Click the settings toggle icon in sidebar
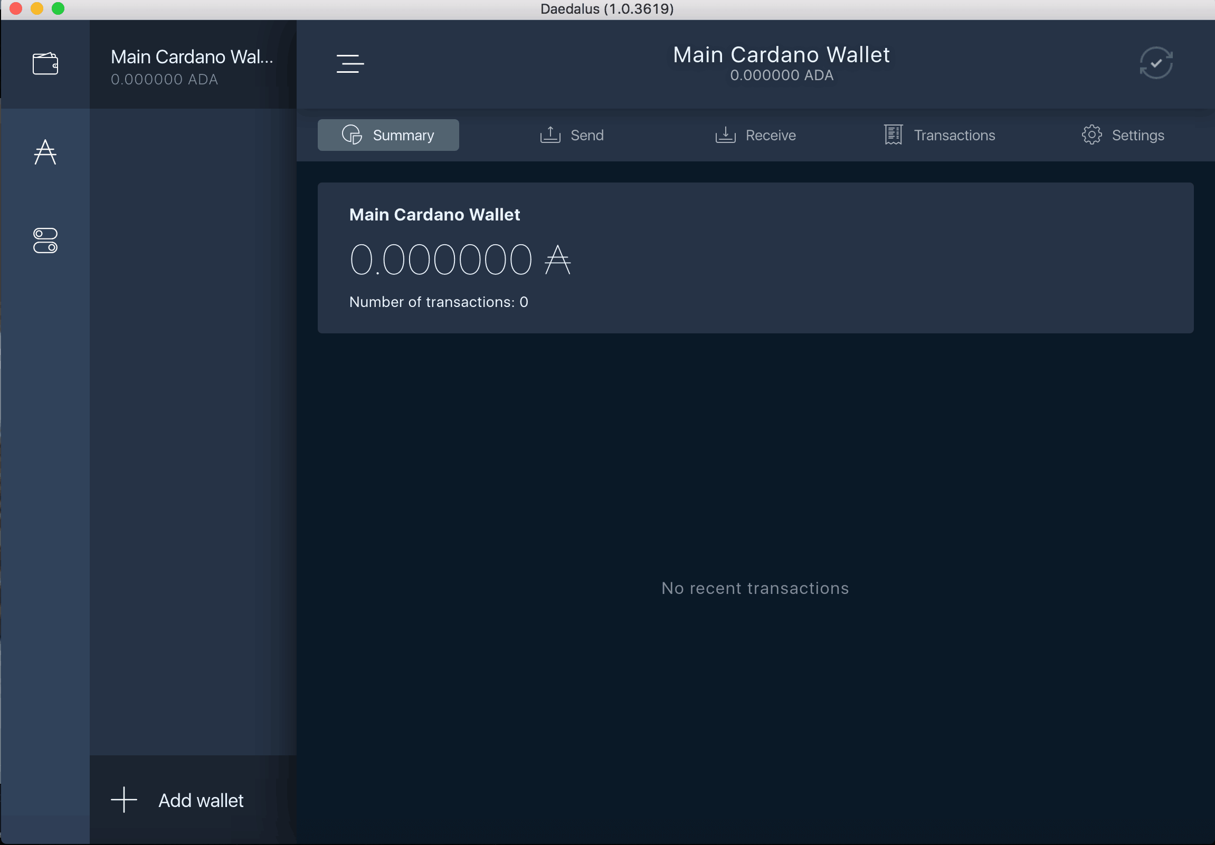This screenshot has width=1215, height=845. pos(46,242)
